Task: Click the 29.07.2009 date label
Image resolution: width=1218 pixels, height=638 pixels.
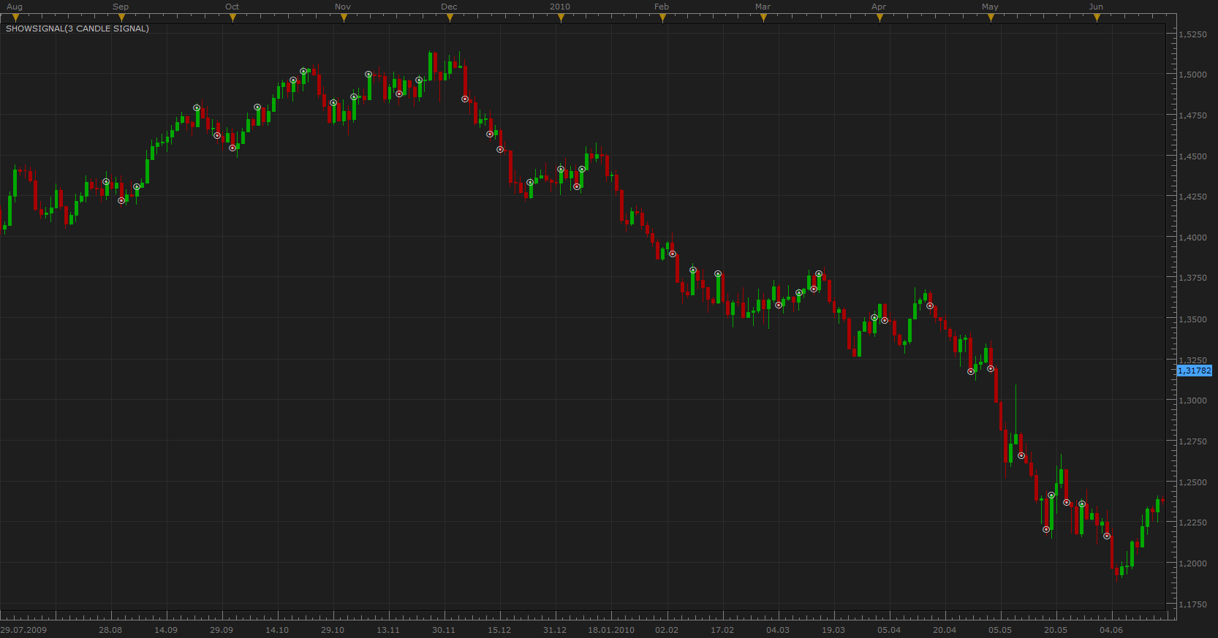Action: click(x=23, y=630)
